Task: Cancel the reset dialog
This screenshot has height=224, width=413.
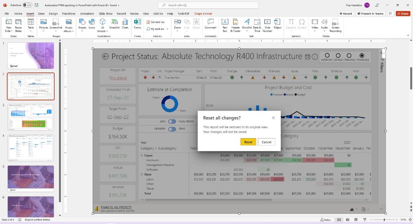Action: click(266, 142)
